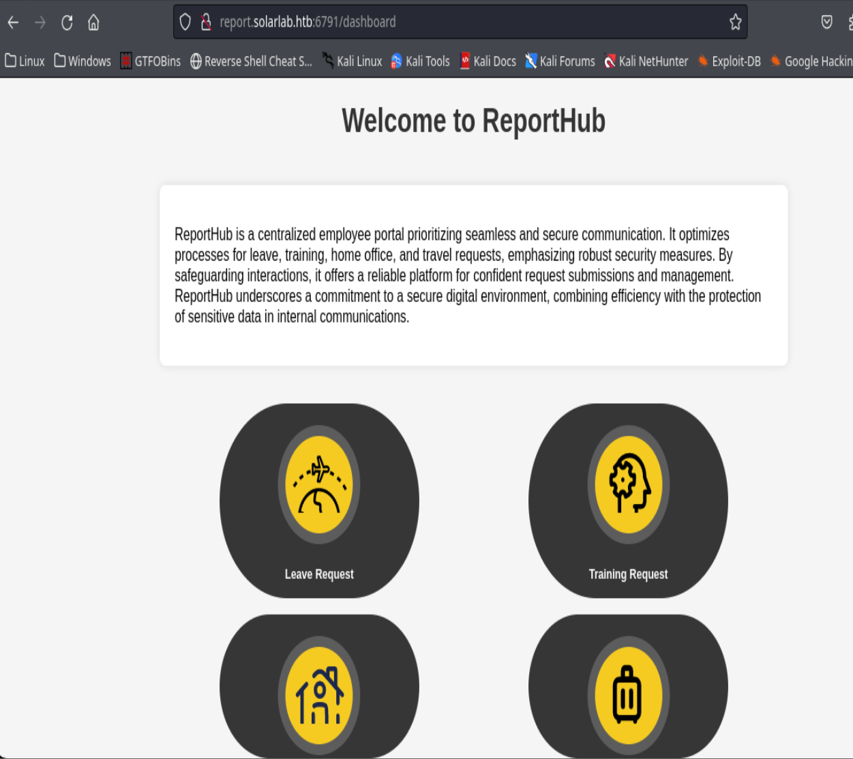Bookmark this page with the star icon
The width and height of the screenshot is (853, 759).
coord(735,23)
